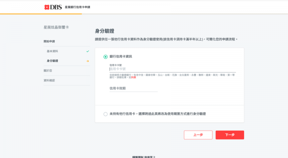Open the red 列表 bank list link
Viewport: 288px width, 158px height.
134,78
